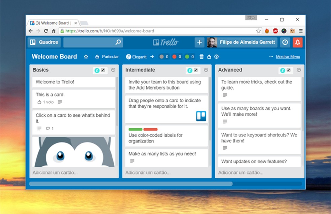
Task: Toggle the Basics list checkbox
Action: point(103,70)
